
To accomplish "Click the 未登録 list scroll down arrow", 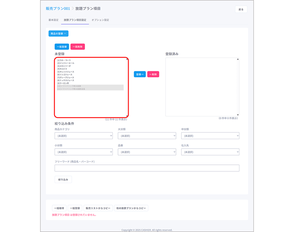I will [x=127, y=116].
